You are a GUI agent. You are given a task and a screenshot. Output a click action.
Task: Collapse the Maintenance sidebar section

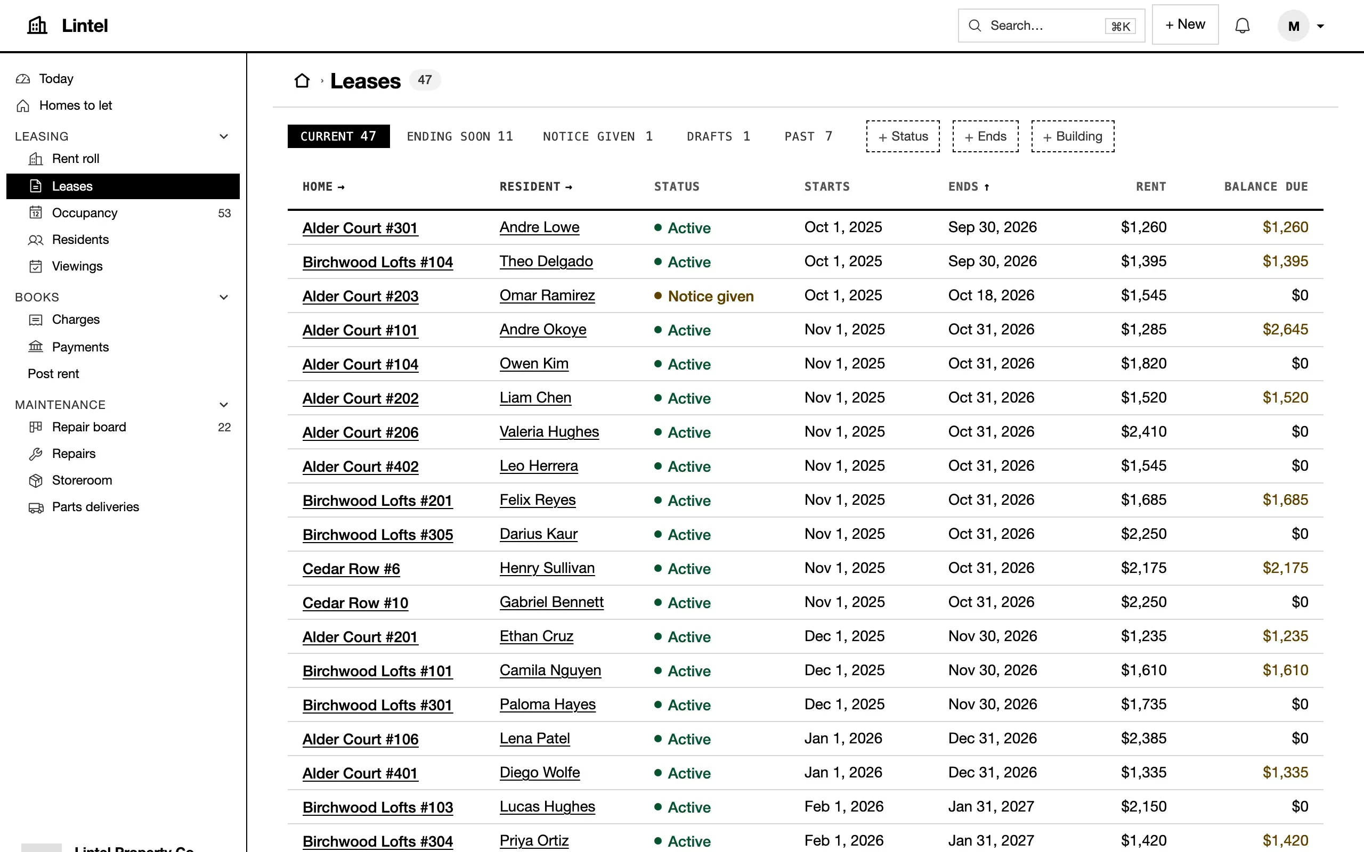point(224,405)
